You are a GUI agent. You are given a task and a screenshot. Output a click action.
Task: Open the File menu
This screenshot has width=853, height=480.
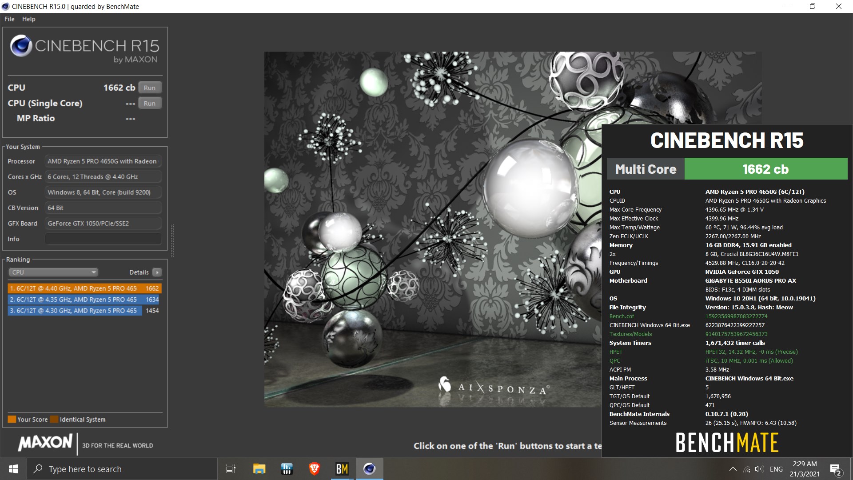pos(9,19)
